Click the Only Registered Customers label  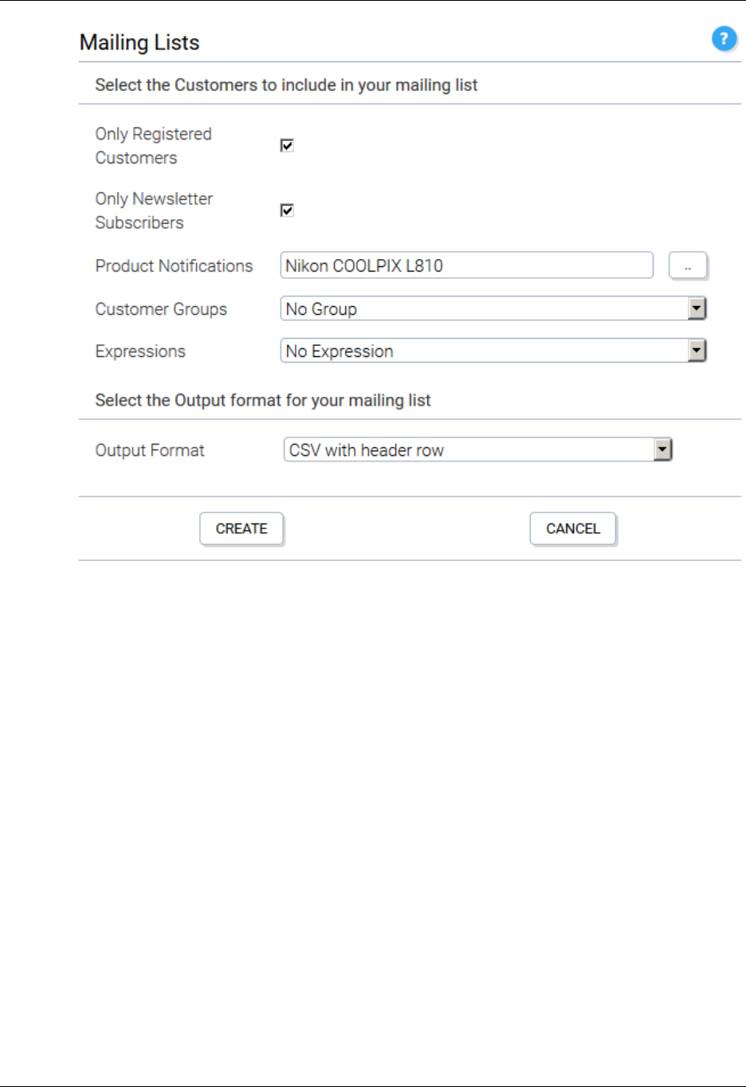[x=153, y=145]
